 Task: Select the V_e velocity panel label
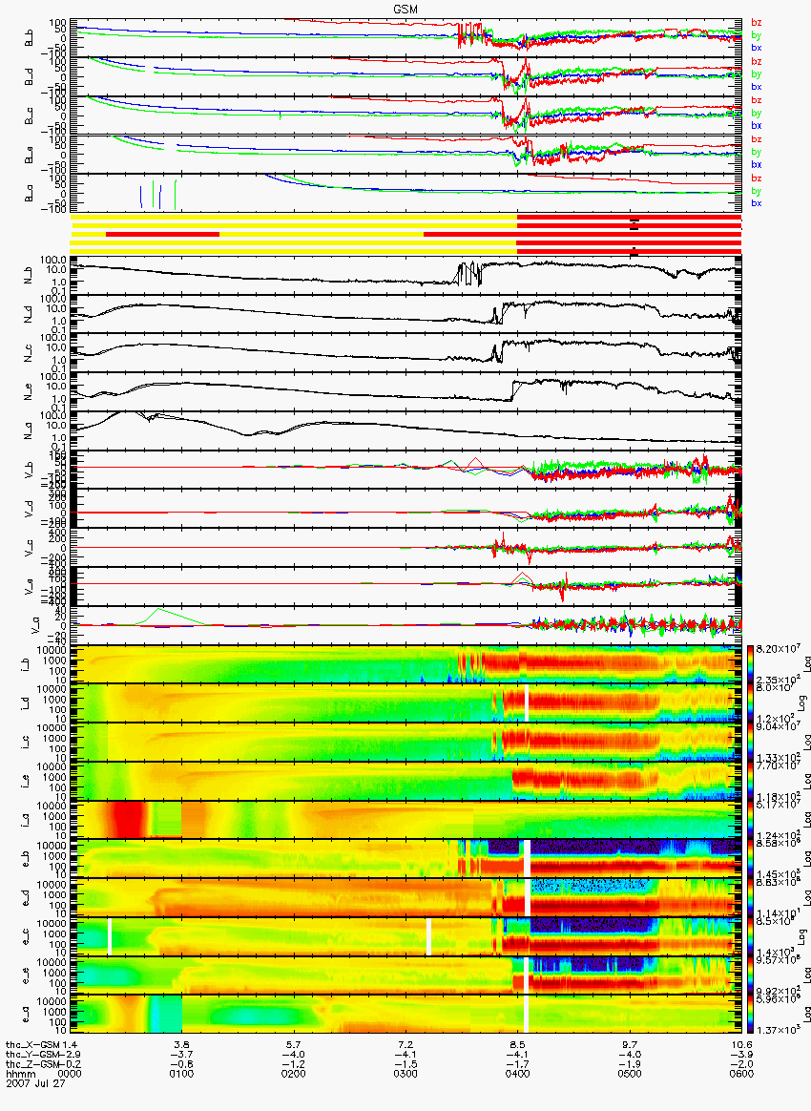pyautogui.click(x=30, y=586)
